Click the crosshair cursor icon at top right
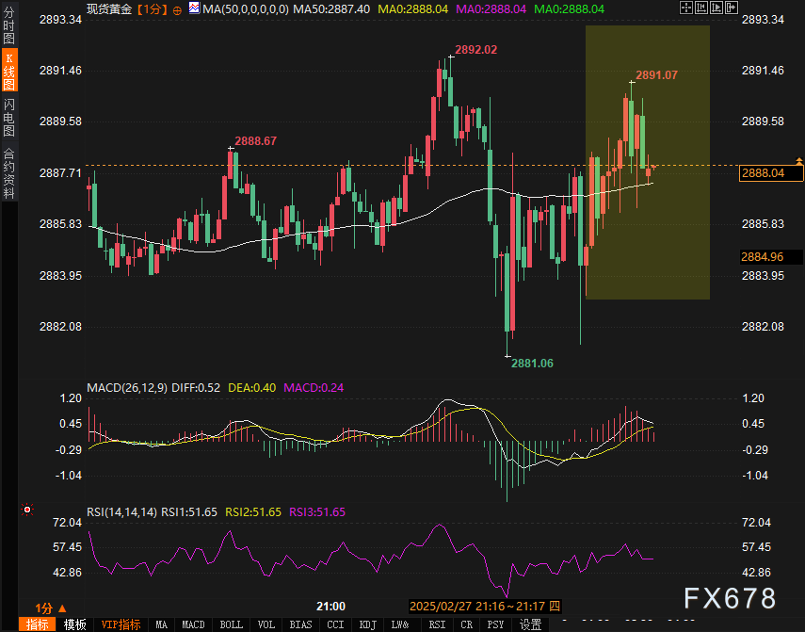805x632 pixels. (x=685, y=8)
